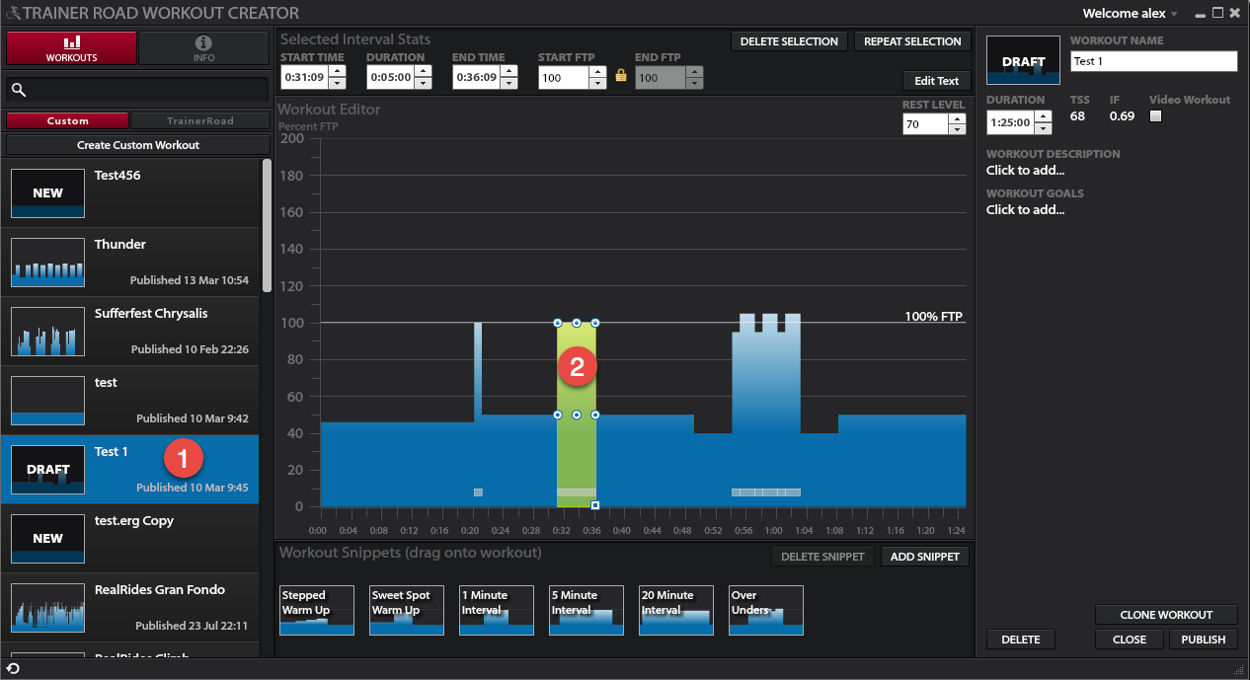Open the RealRides Gran Fondo workout
The height and width of the screenshot is (680, 1250).
point(129,607)
